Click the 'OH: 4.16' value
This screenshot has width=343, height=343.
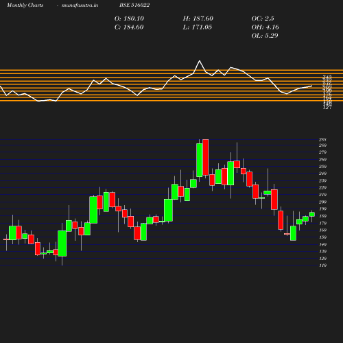[x=265, y=27]
